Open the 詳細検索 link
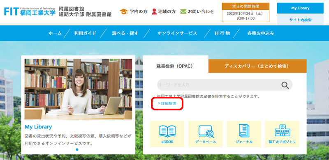Image resolution: width=329 pixels, height=160 pixels. click(x=167, y=103)
